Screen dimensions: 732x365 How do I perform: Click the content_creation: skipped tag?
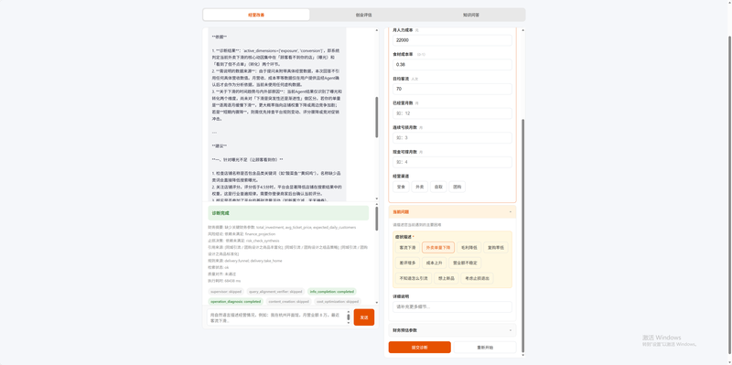pos(288,302)
